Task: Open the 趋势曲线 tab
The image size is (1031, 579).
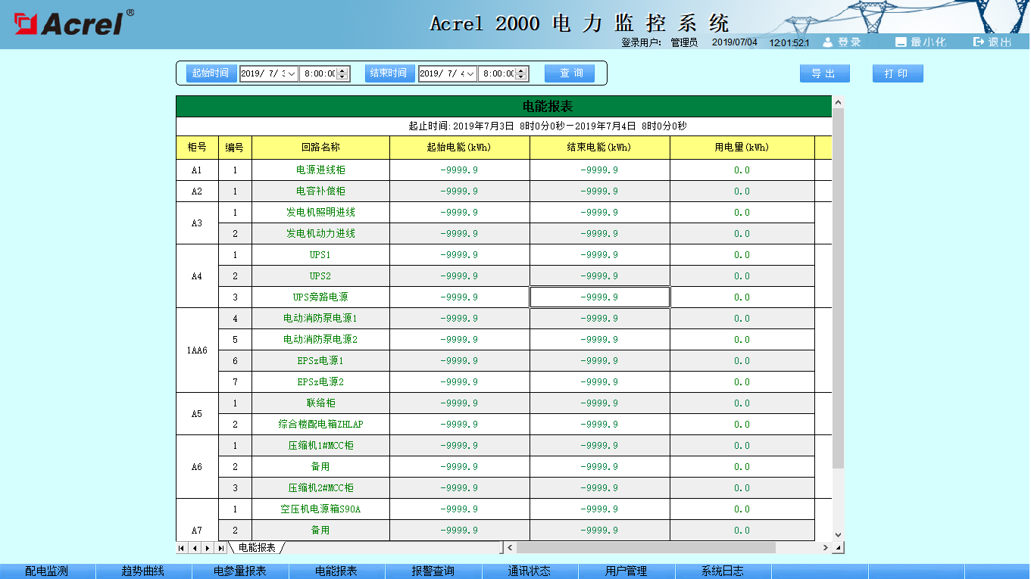Action: tap(144, 571)
